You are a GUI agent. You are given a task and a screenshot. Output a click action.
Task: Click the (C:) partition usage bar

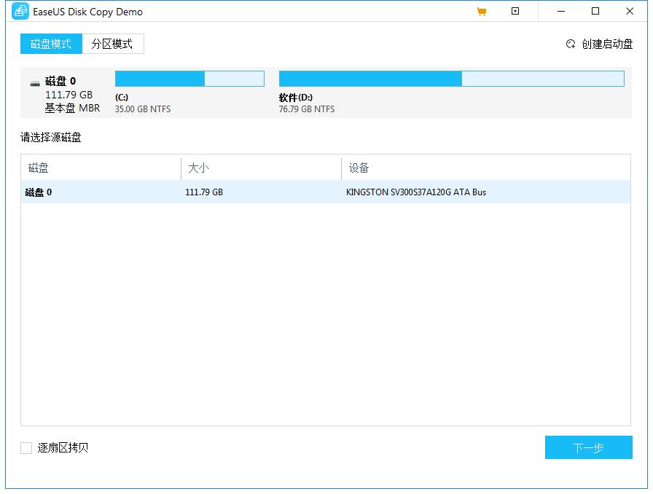[189, 79]
